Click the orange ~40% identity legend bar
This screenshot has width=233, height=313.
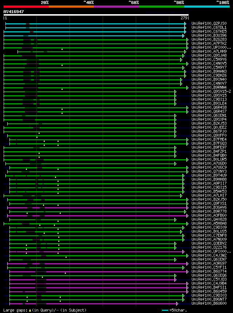(x=71, y=7)
